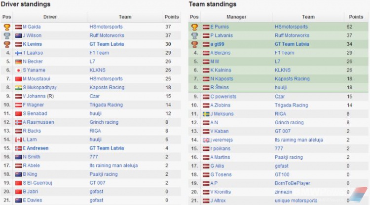The width and height of the screenshot is (370, 205).
Task: Open the GT Team Latvia link for K Levins
Action: coord(107,44)
